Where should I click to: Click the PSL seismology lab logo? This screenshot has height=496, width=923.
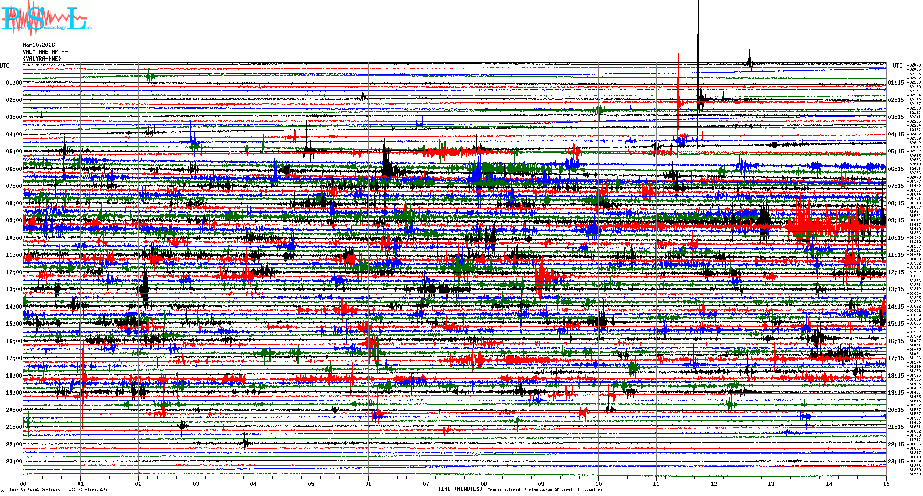click(46, 18)
